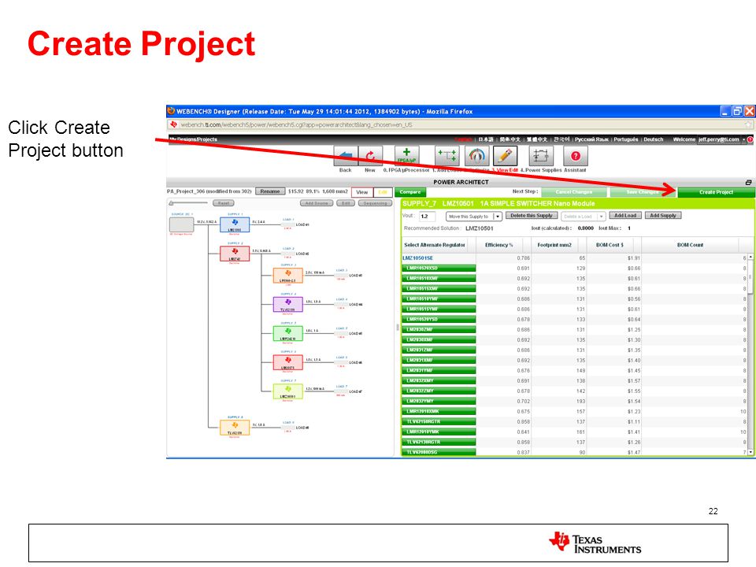756x567 pixels.
Task: Select the Supply 3 orange regulator block
Action: (288, 275)
